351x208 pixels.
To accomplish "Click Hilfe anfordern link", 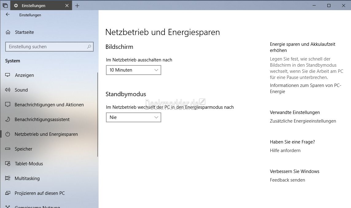I will tap(285, 151).
